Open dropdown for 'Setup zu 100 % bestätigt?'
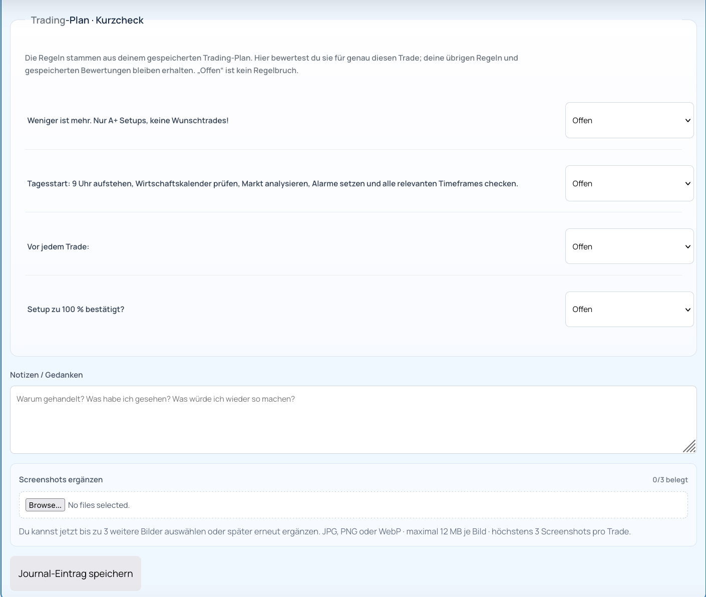 pyautogui.click(x=629, y=309)
